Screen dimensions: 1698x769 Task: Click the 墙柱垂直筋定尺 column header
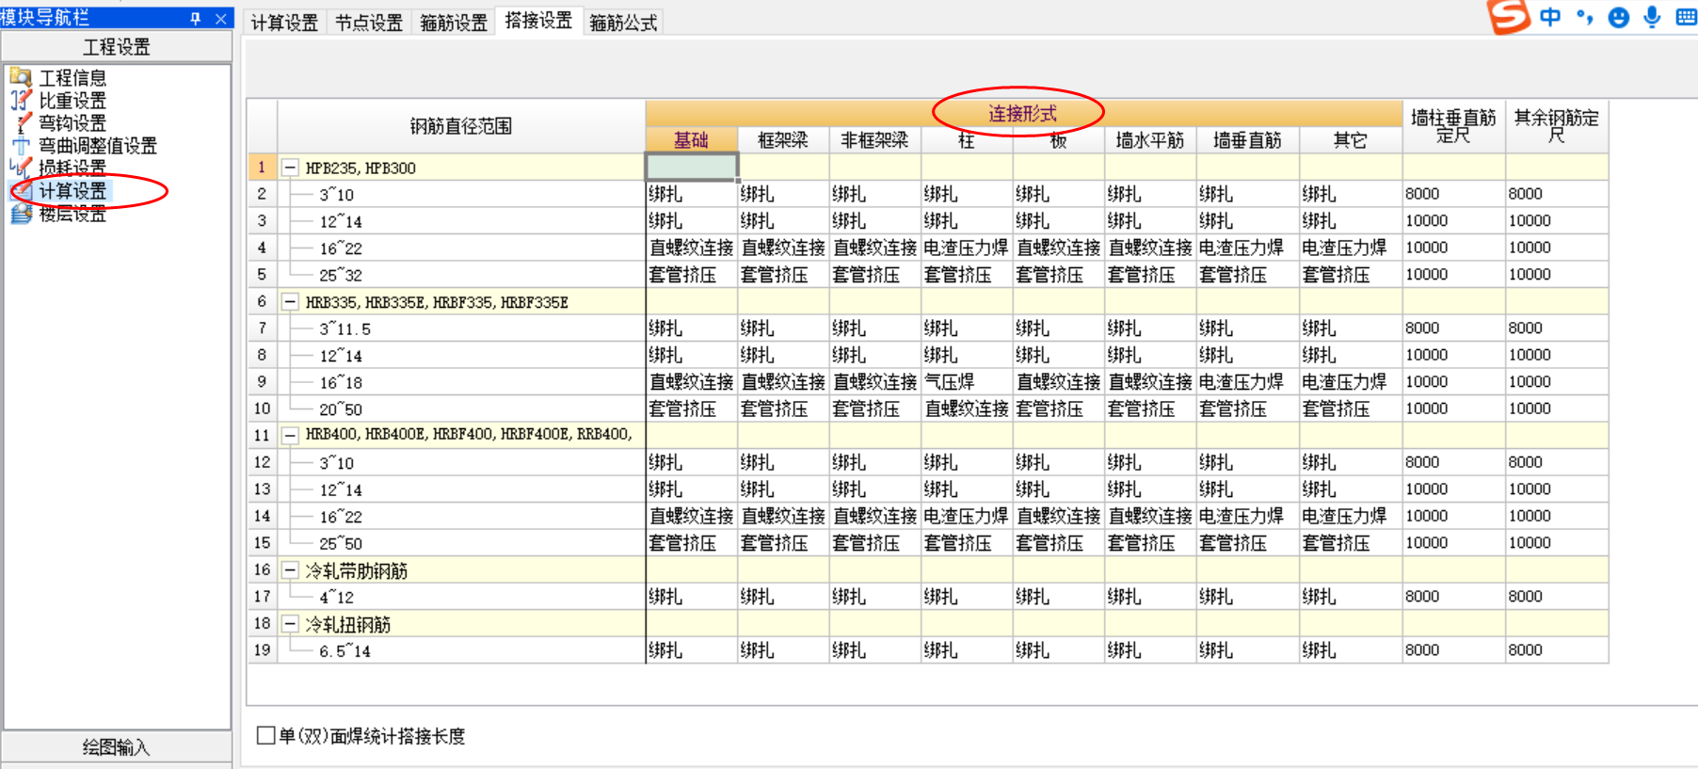pos(1453,126)
